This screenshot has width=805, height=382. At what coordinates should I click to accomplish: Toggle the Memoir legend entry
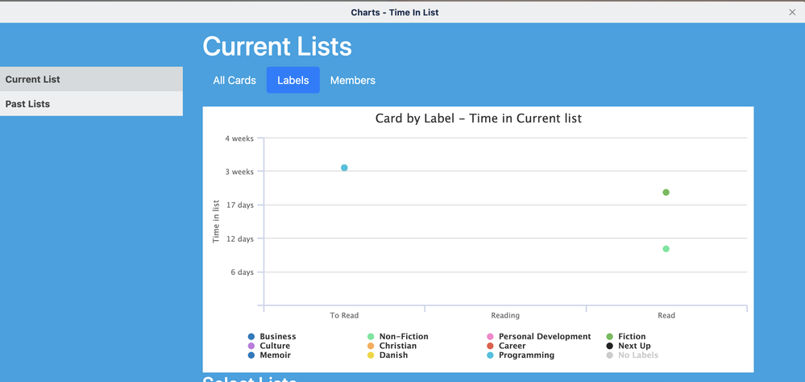point(269,355)
